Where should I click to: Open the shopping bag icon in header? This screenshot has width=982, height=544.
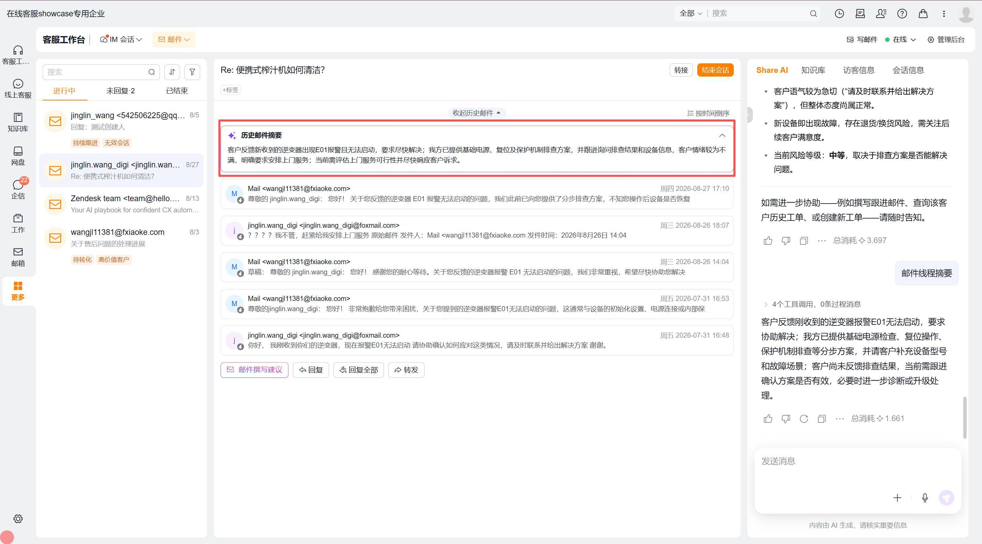click(923, 14)
